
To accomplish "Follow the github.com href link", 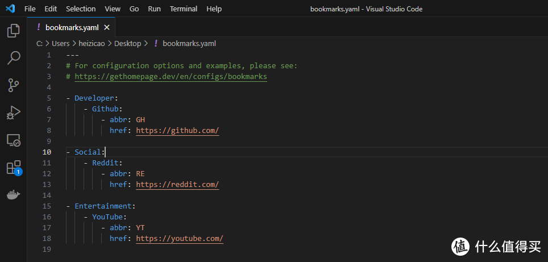I will click(177, 131).
